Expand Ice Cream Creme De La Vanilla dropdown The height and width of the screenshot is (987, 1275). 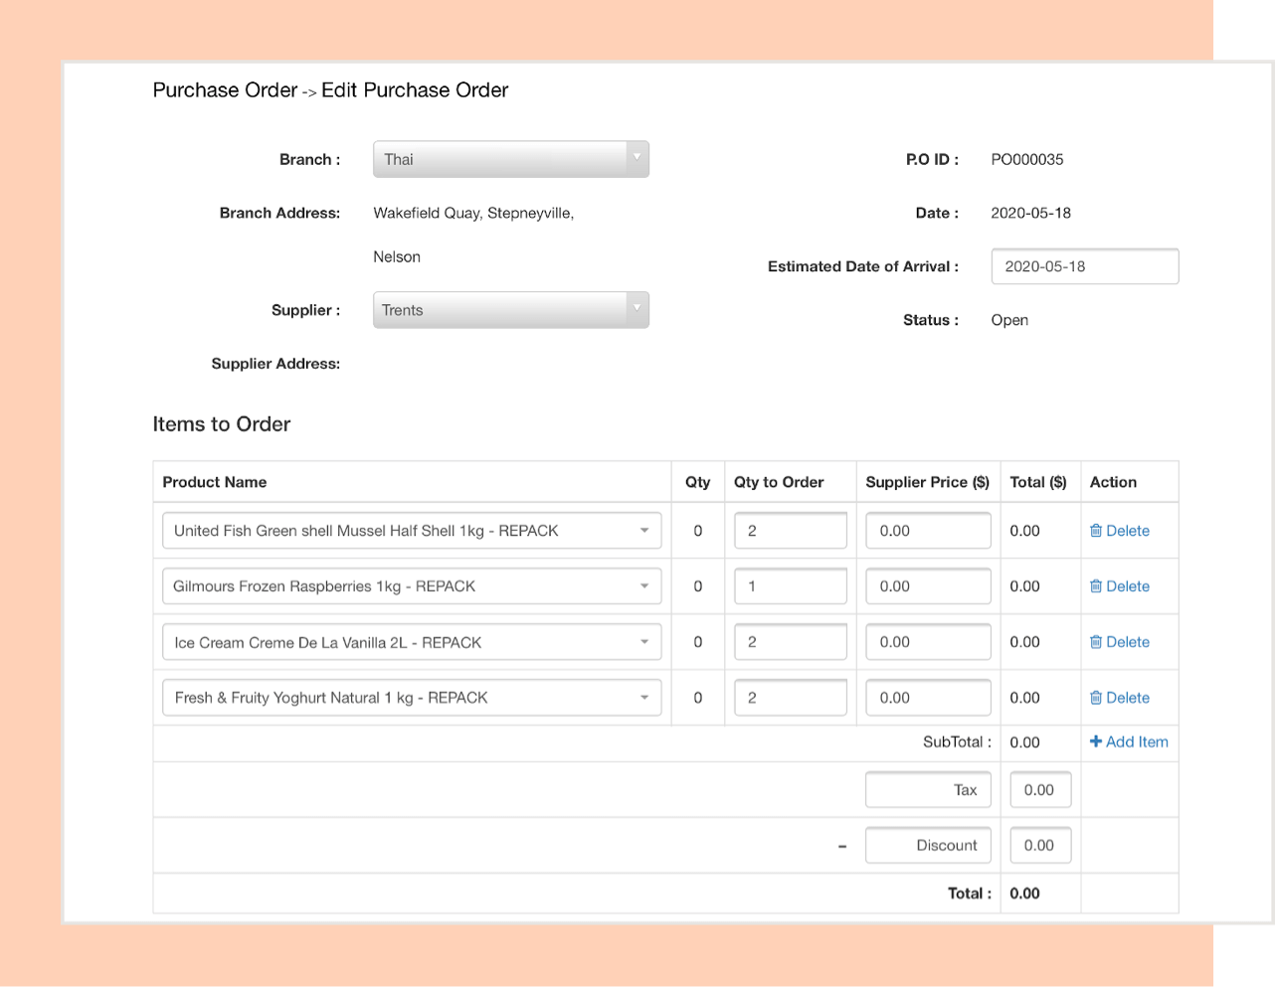413,642
